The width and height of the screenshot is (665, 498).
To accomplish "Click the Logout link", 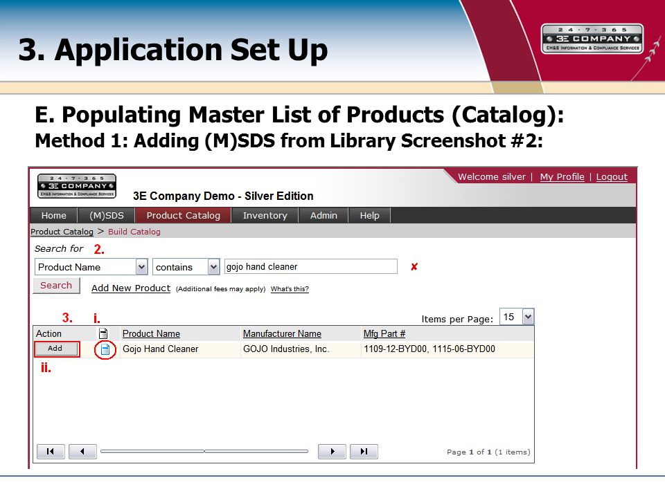I will [x=612, y=177].
